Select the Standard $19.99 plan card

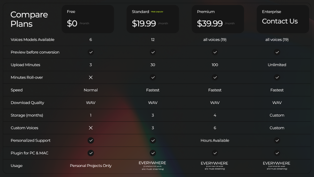tap(153, 19)
